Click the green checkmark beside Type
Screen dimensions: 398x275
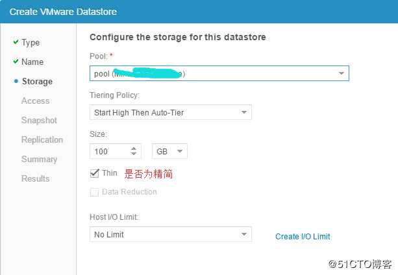coord(16,42)
